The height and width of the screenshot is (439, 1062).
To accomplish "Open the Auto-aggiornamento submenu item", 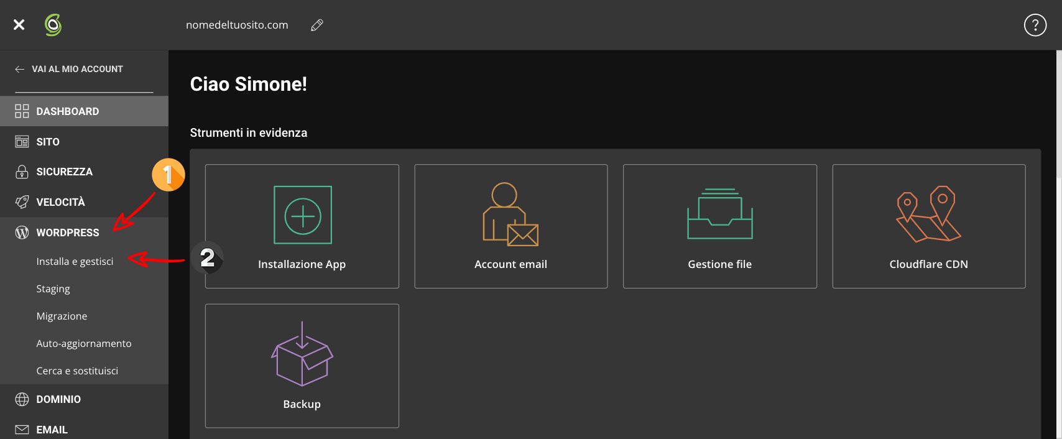I will click(84, 343).
